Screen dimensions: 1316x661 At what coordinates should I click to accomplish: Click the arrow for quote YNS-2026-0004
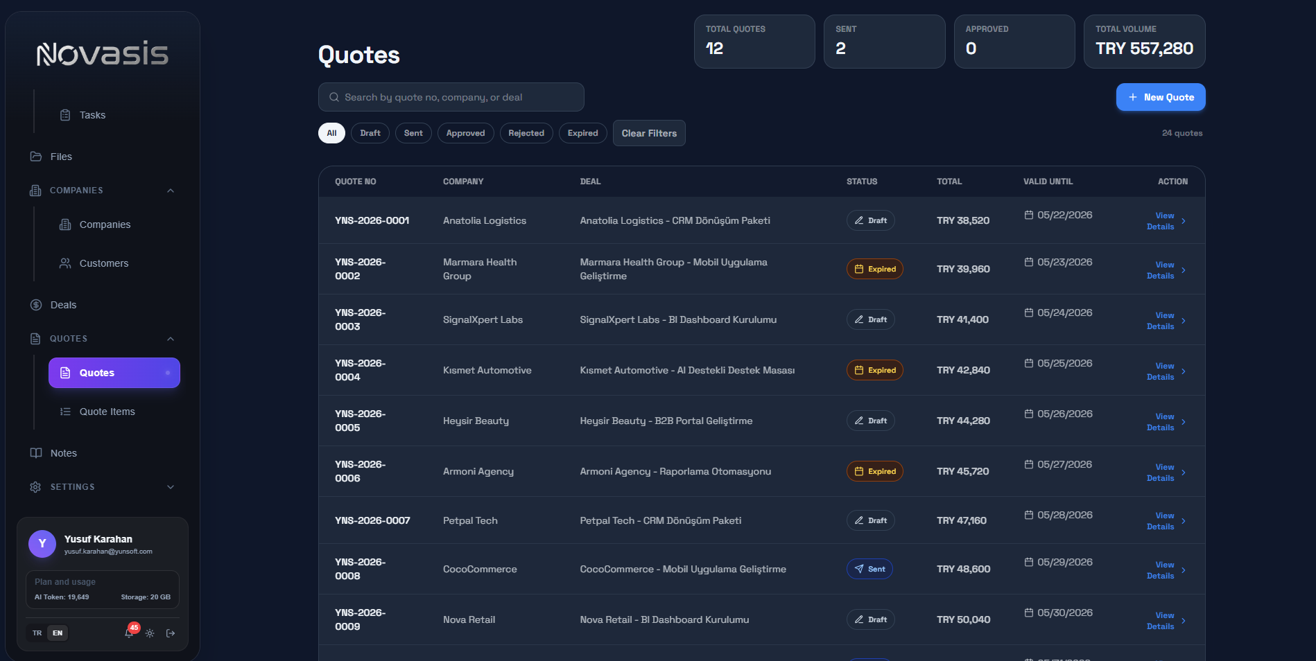[1184, 371]
